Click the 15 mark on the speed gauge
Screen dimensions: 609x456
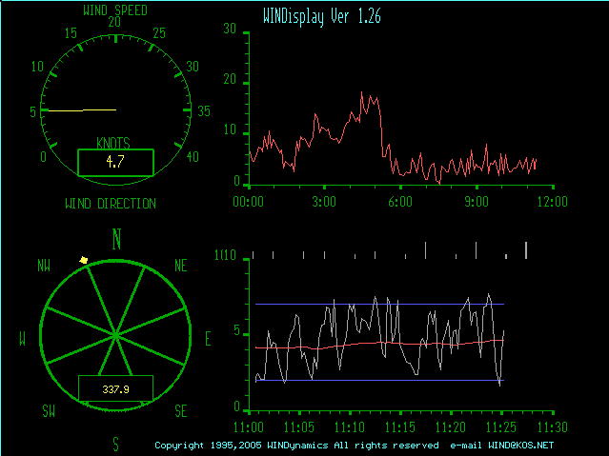click(71, 33)
